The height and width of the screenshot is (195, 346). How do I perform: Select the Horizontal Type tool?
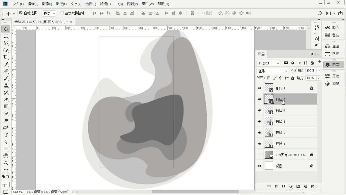pyautogui.click(x=6, y=135)
